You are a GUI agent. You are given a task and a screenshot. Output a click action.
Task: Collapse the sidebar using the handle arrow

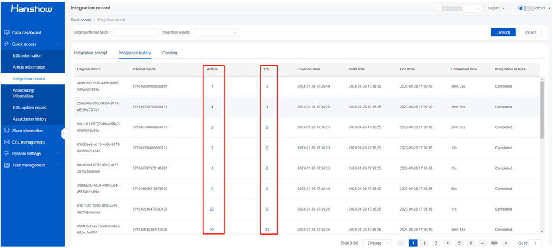[63, 134]
